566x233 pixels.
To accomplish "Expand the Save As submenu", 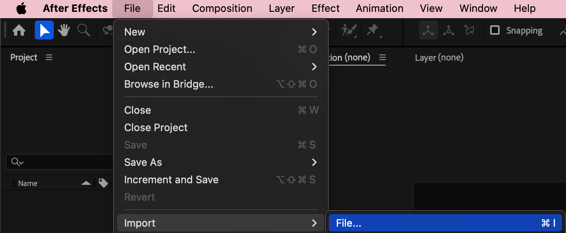I will [x=221, y=162].
